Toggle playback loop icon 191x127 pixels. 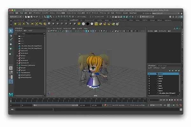[x=165, y=105]
